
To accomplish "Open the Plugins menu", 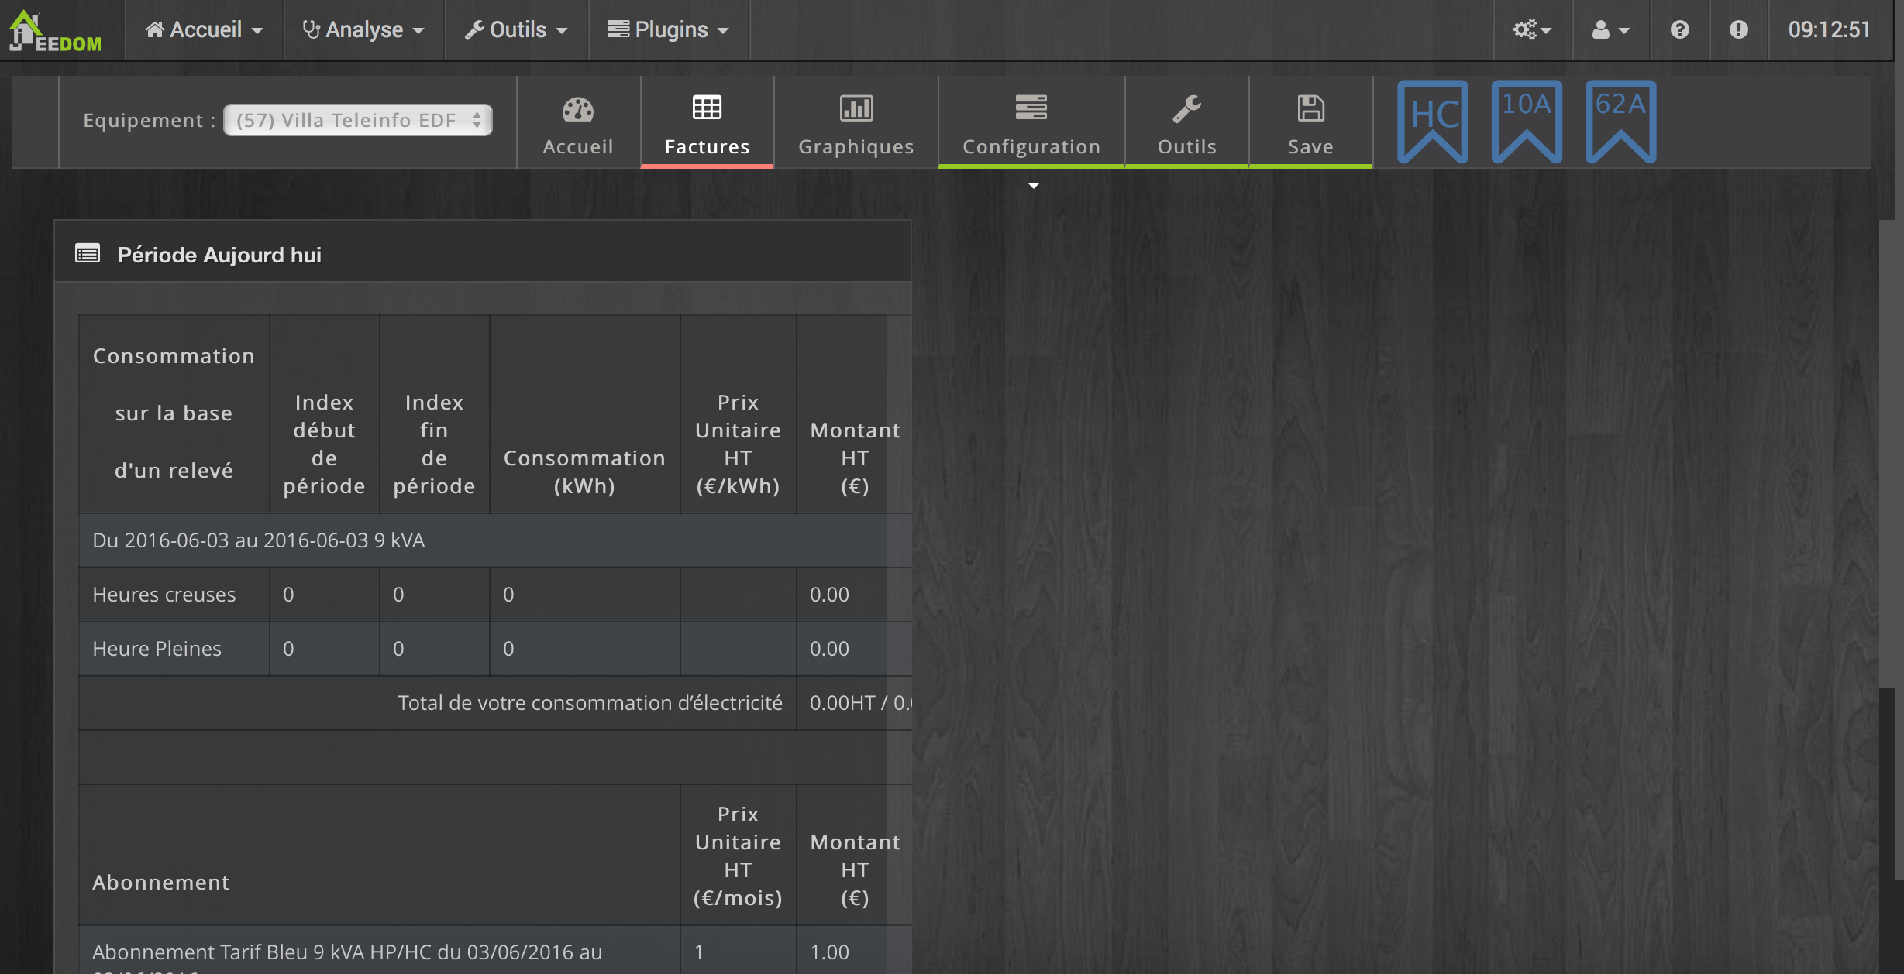I will point(669,29).
